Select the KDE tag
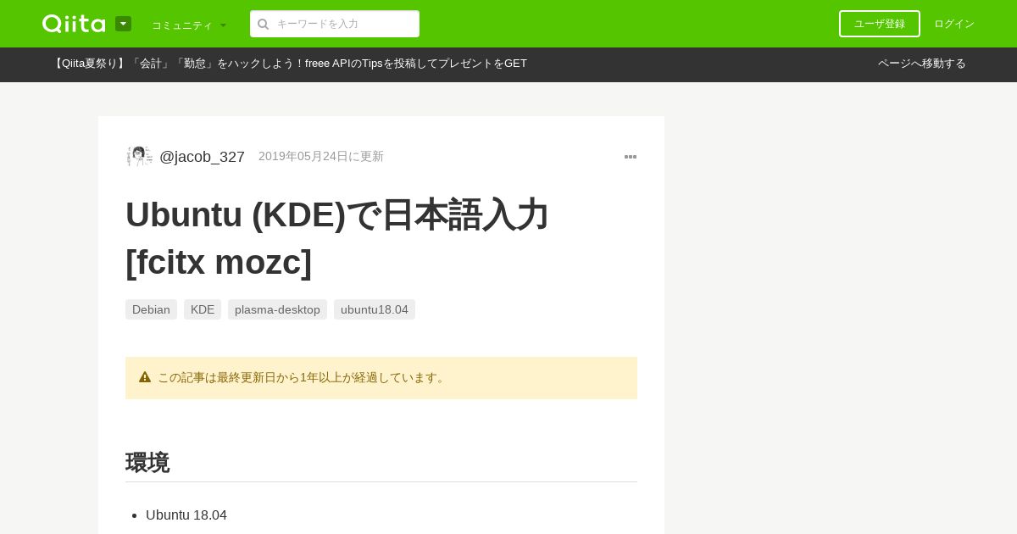This screenshot has height=534, width=1017. [x=203, y=309]
